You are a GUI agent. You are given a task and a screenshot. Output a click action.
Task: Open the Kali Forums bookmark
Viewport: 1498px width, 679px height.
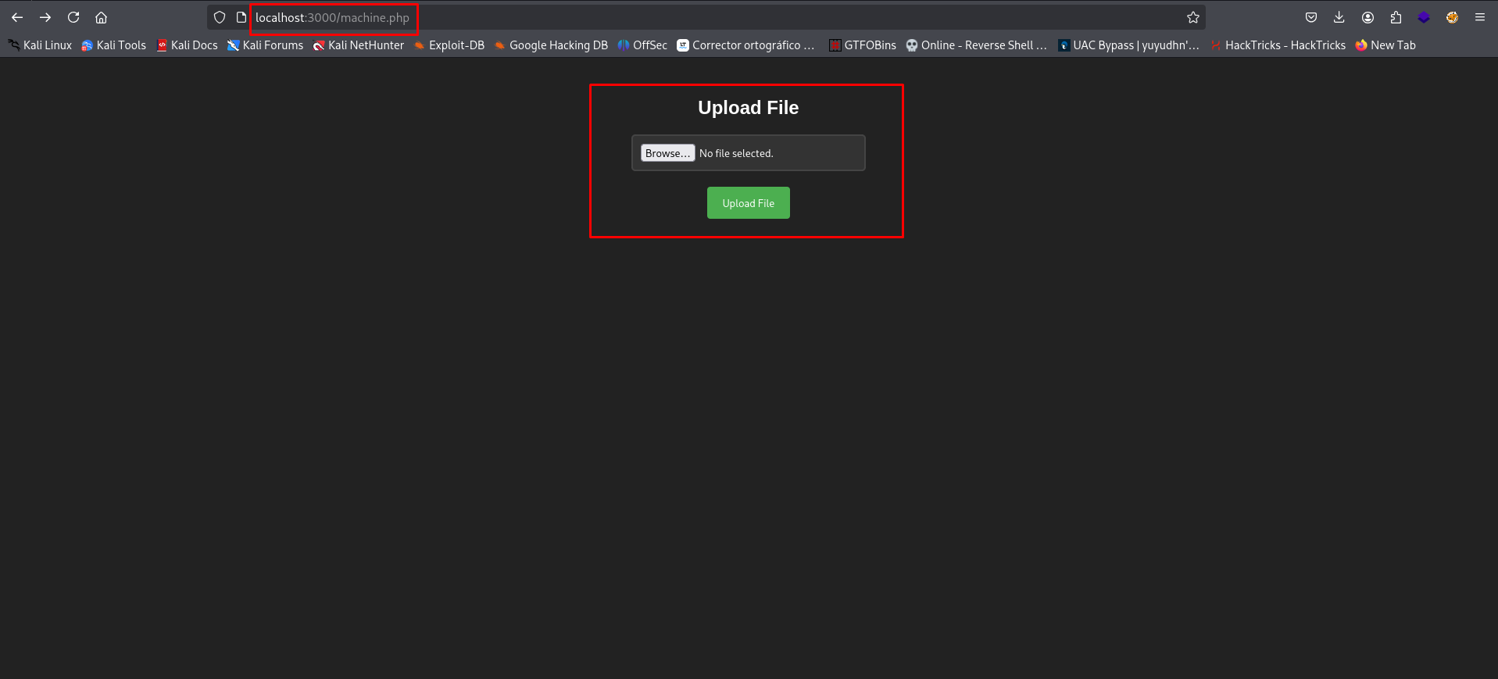click(265, 45)
